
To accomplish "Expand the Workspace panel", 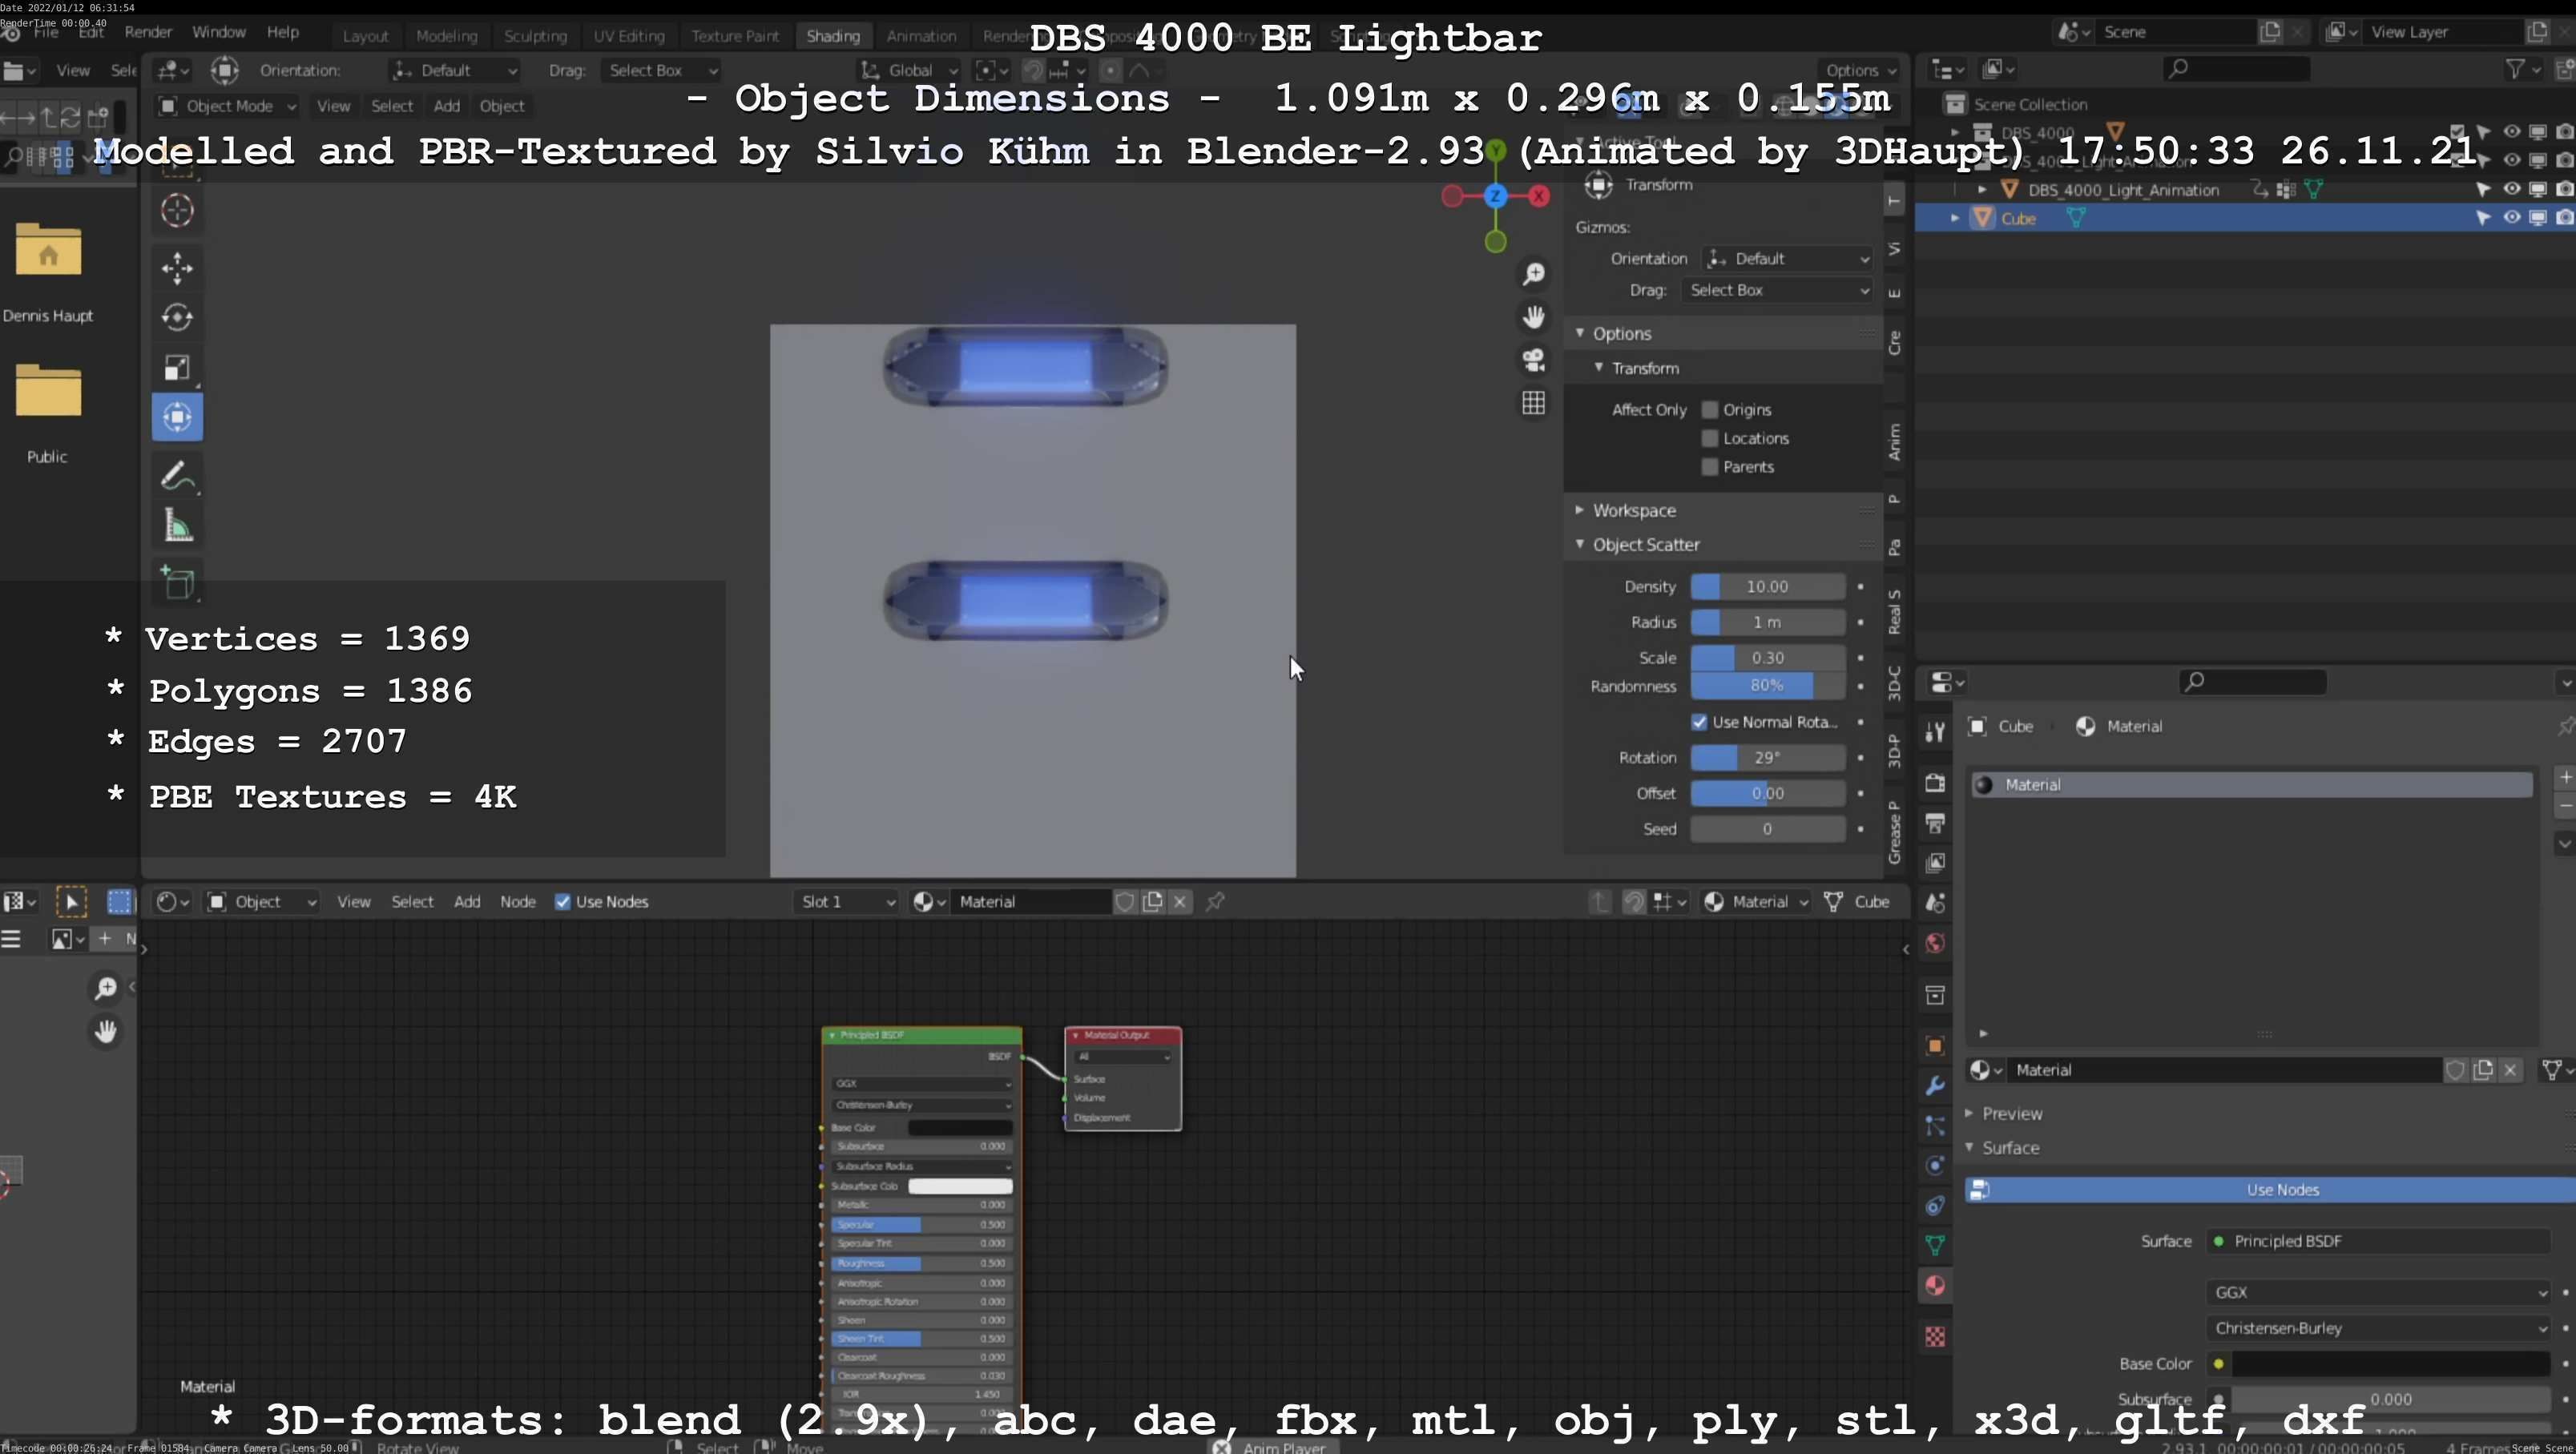I will pyautogui.click(x=1634, y=510).
